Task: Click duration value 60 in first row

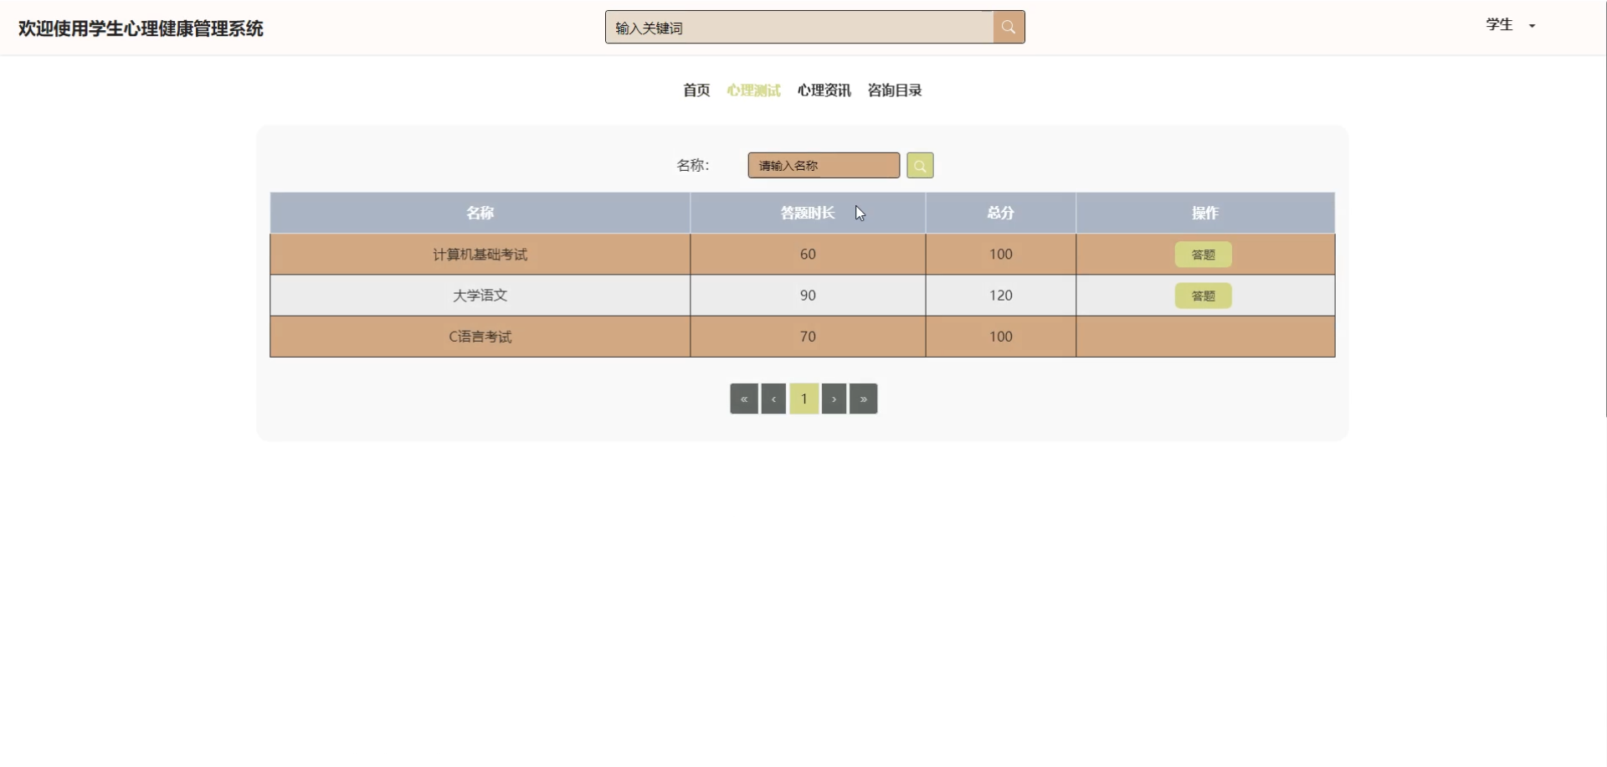Action: tap(808, 255)
